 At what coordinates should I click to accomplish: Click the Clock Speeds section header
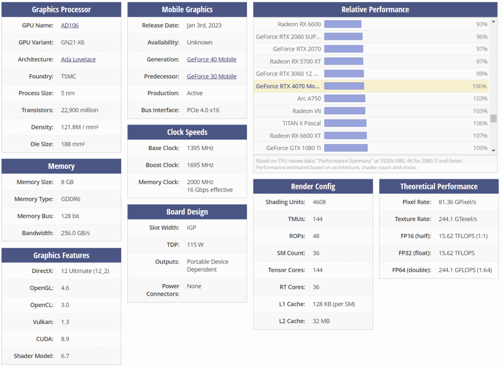[x=187, y=132]
